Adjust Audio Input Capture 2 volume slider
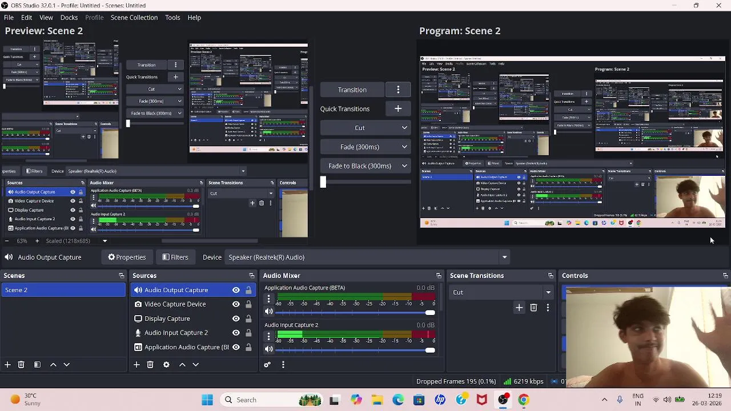731x411 pixels. [x=354, y=350]
